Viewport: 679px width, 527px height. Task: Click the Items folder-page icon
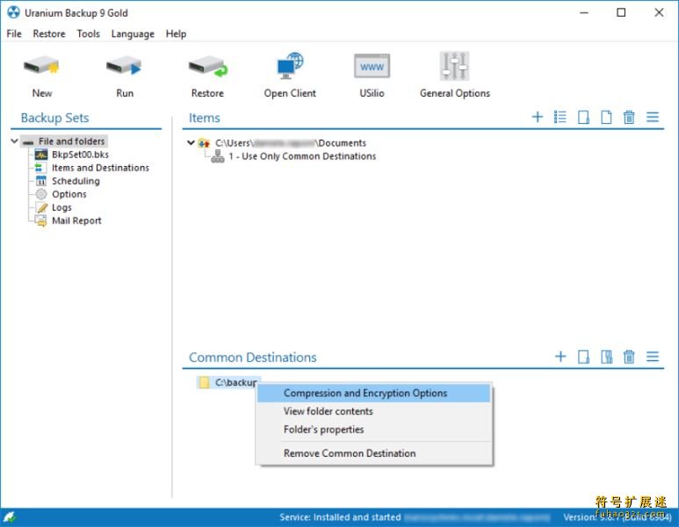[x=583, y=117]
